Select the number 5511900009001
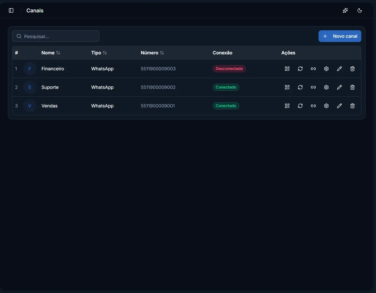376x293 pixels. [x=158, y=106]
